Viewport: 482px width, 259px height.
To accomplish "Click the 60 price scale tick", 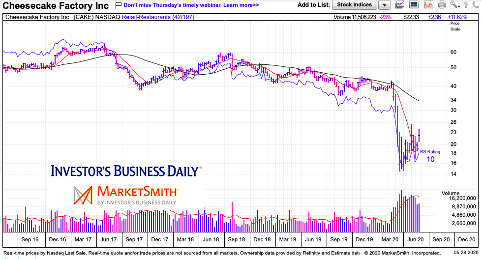I will (x=453, y=52).
